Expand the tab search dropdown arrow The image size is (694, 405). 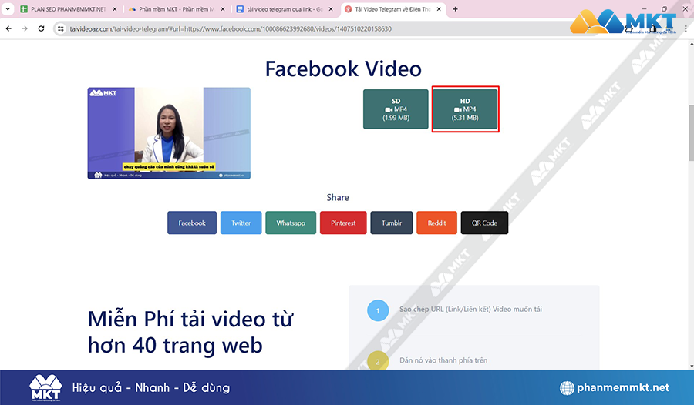click(8, 8)
